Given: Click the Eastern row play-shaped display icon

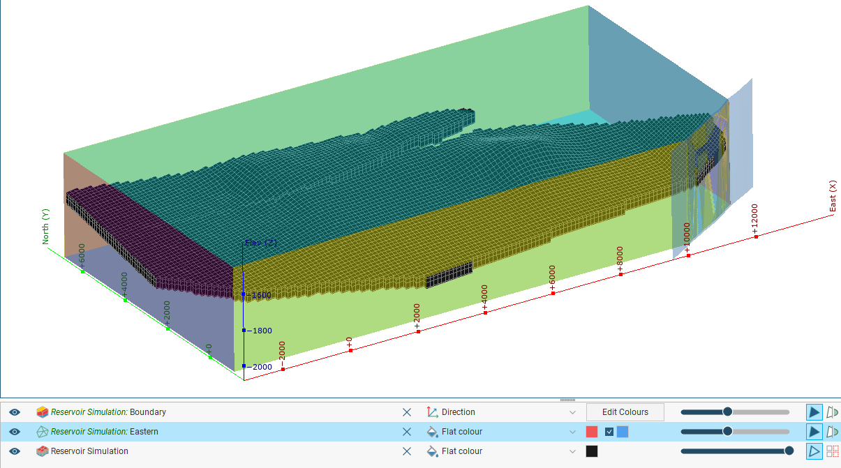Looking at the screenshot, I should coord(814,432).
